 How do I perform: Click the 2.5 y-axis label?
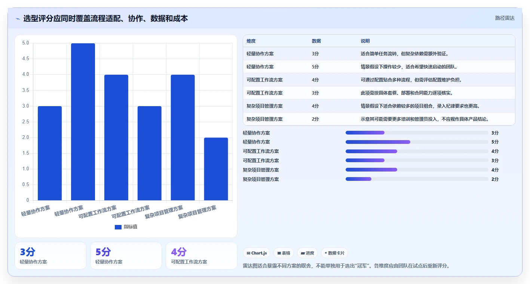pyautogui.click(x=25, y=122)
